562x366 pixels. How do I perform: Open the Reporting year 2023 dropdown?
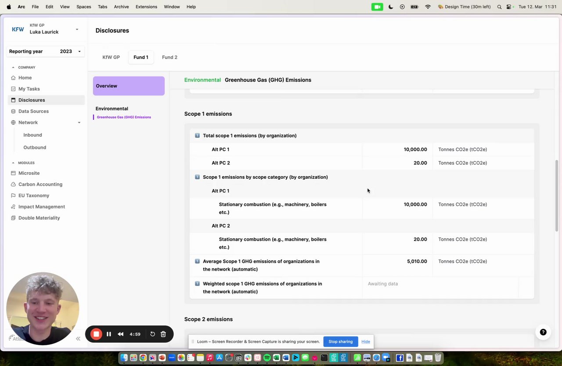tap(46, 51)
